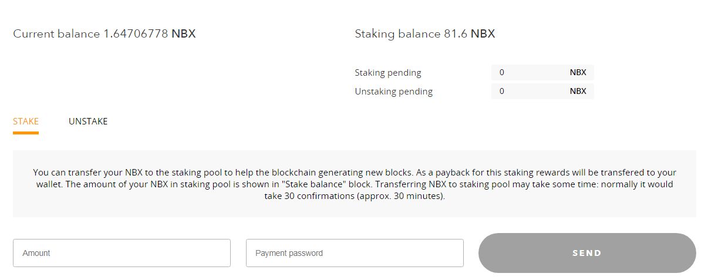Click the orange underline beneath STAKE
The height and width of the screenshot is (280, 708).
(26, 133)
